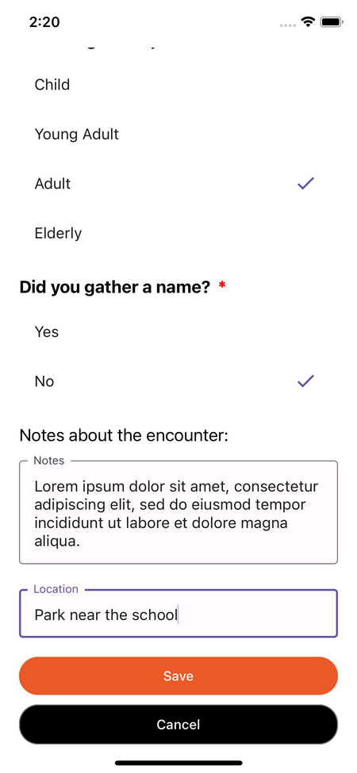Choose Yes for gathering a name
Image resolution: width=357 pixels, height=773 pixels.
[x=178, y=331]
